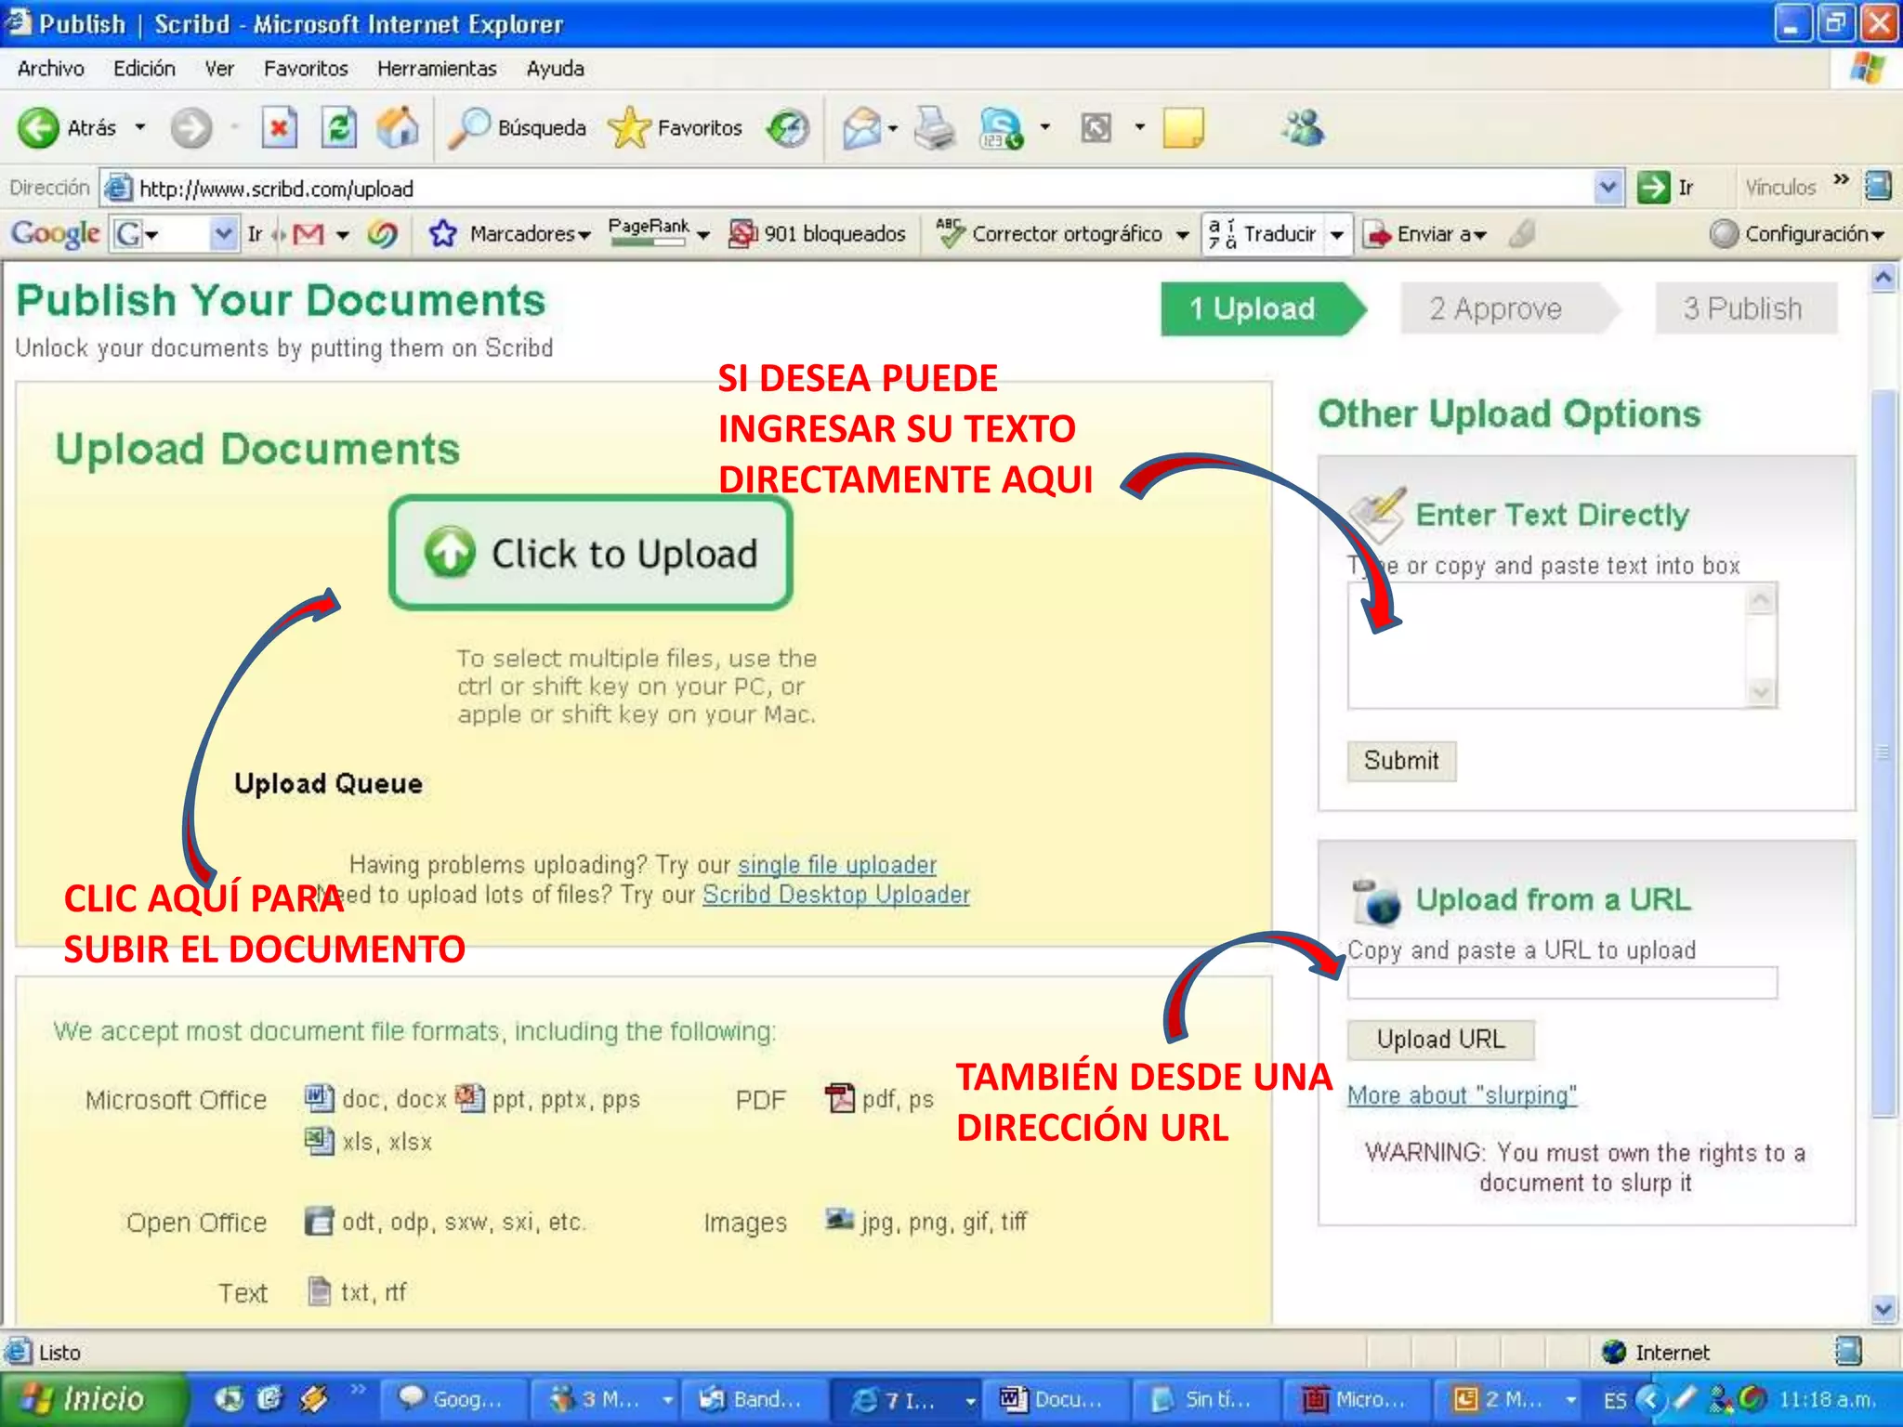Image resolution: width=1903 pixels, height=1427 pixels.
Task: Open the Mail envelope icon
Action: click(x=861, y=128)
